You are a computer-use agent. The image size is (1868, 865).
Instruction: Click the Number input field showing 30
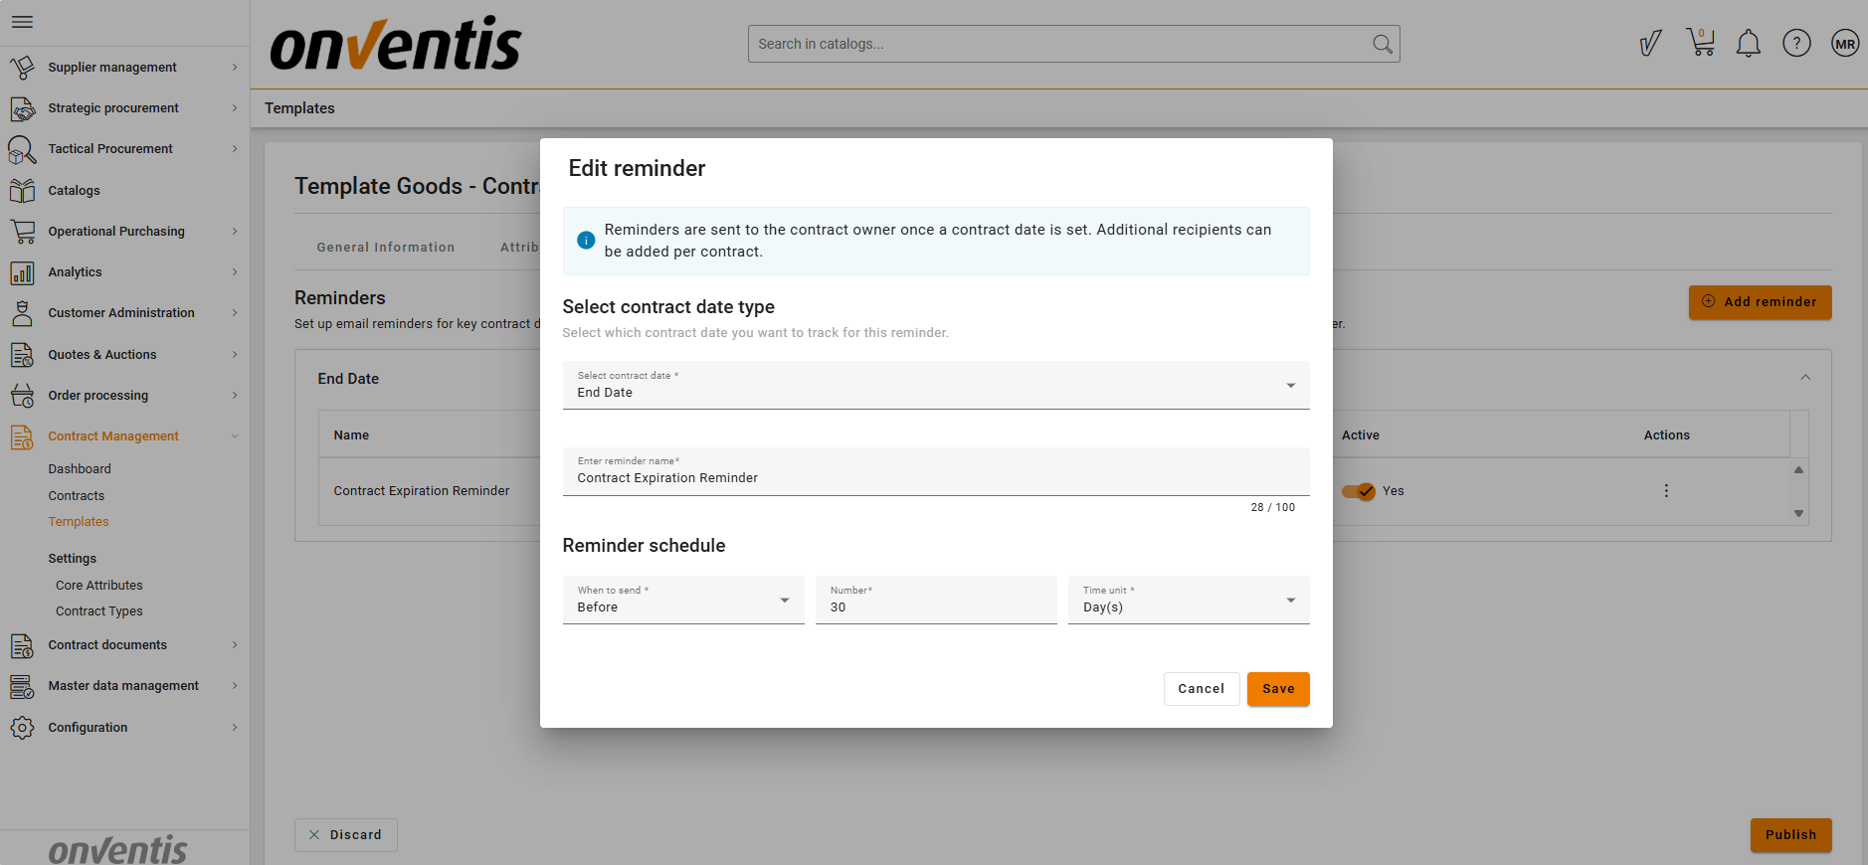pyautogui.click(x=935, y=606)
